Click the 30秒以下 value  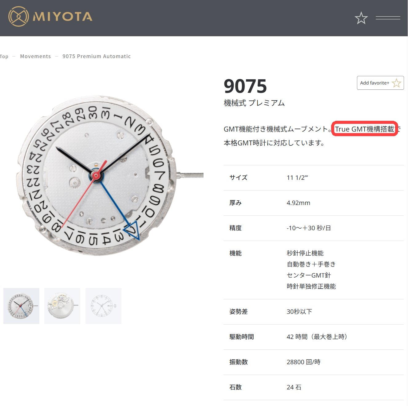(299, 312)
